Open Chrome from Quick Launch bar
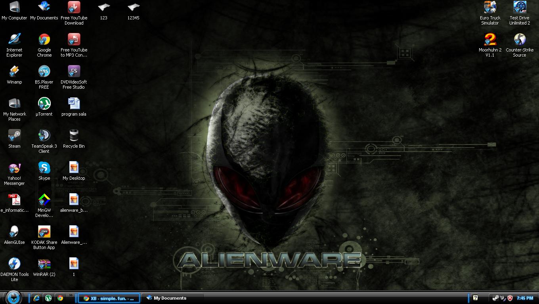The width and height of the screenshot is (539, 304). (60, 298)
